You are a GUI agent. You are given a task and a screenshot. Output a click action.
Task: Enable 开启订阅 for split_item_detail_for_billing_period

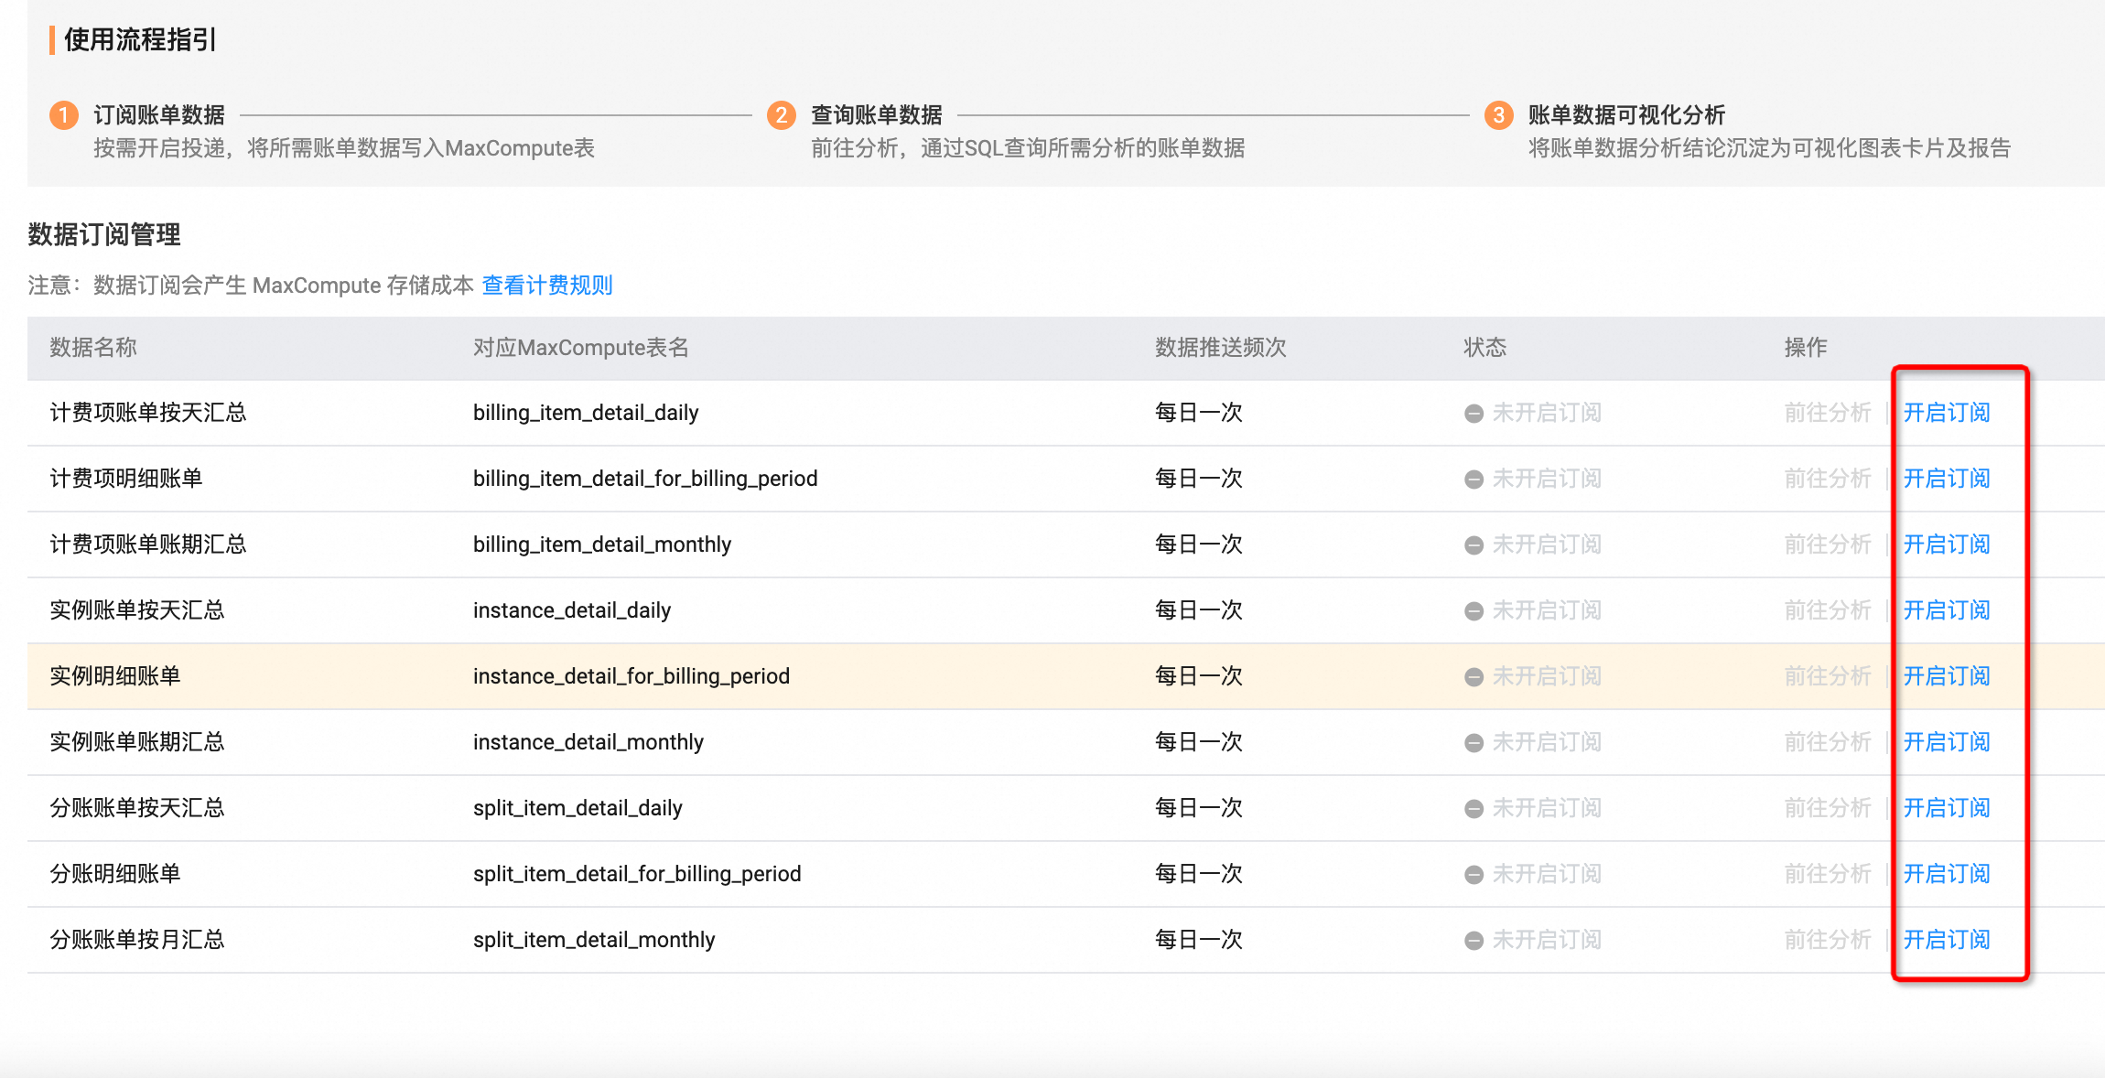pos(1947,874)
